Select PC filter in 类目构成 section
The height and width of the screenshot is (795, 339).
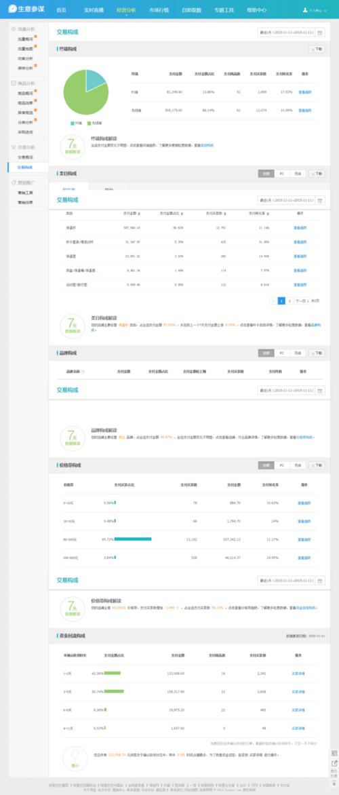pyautogui.click(x=282, y=174)
